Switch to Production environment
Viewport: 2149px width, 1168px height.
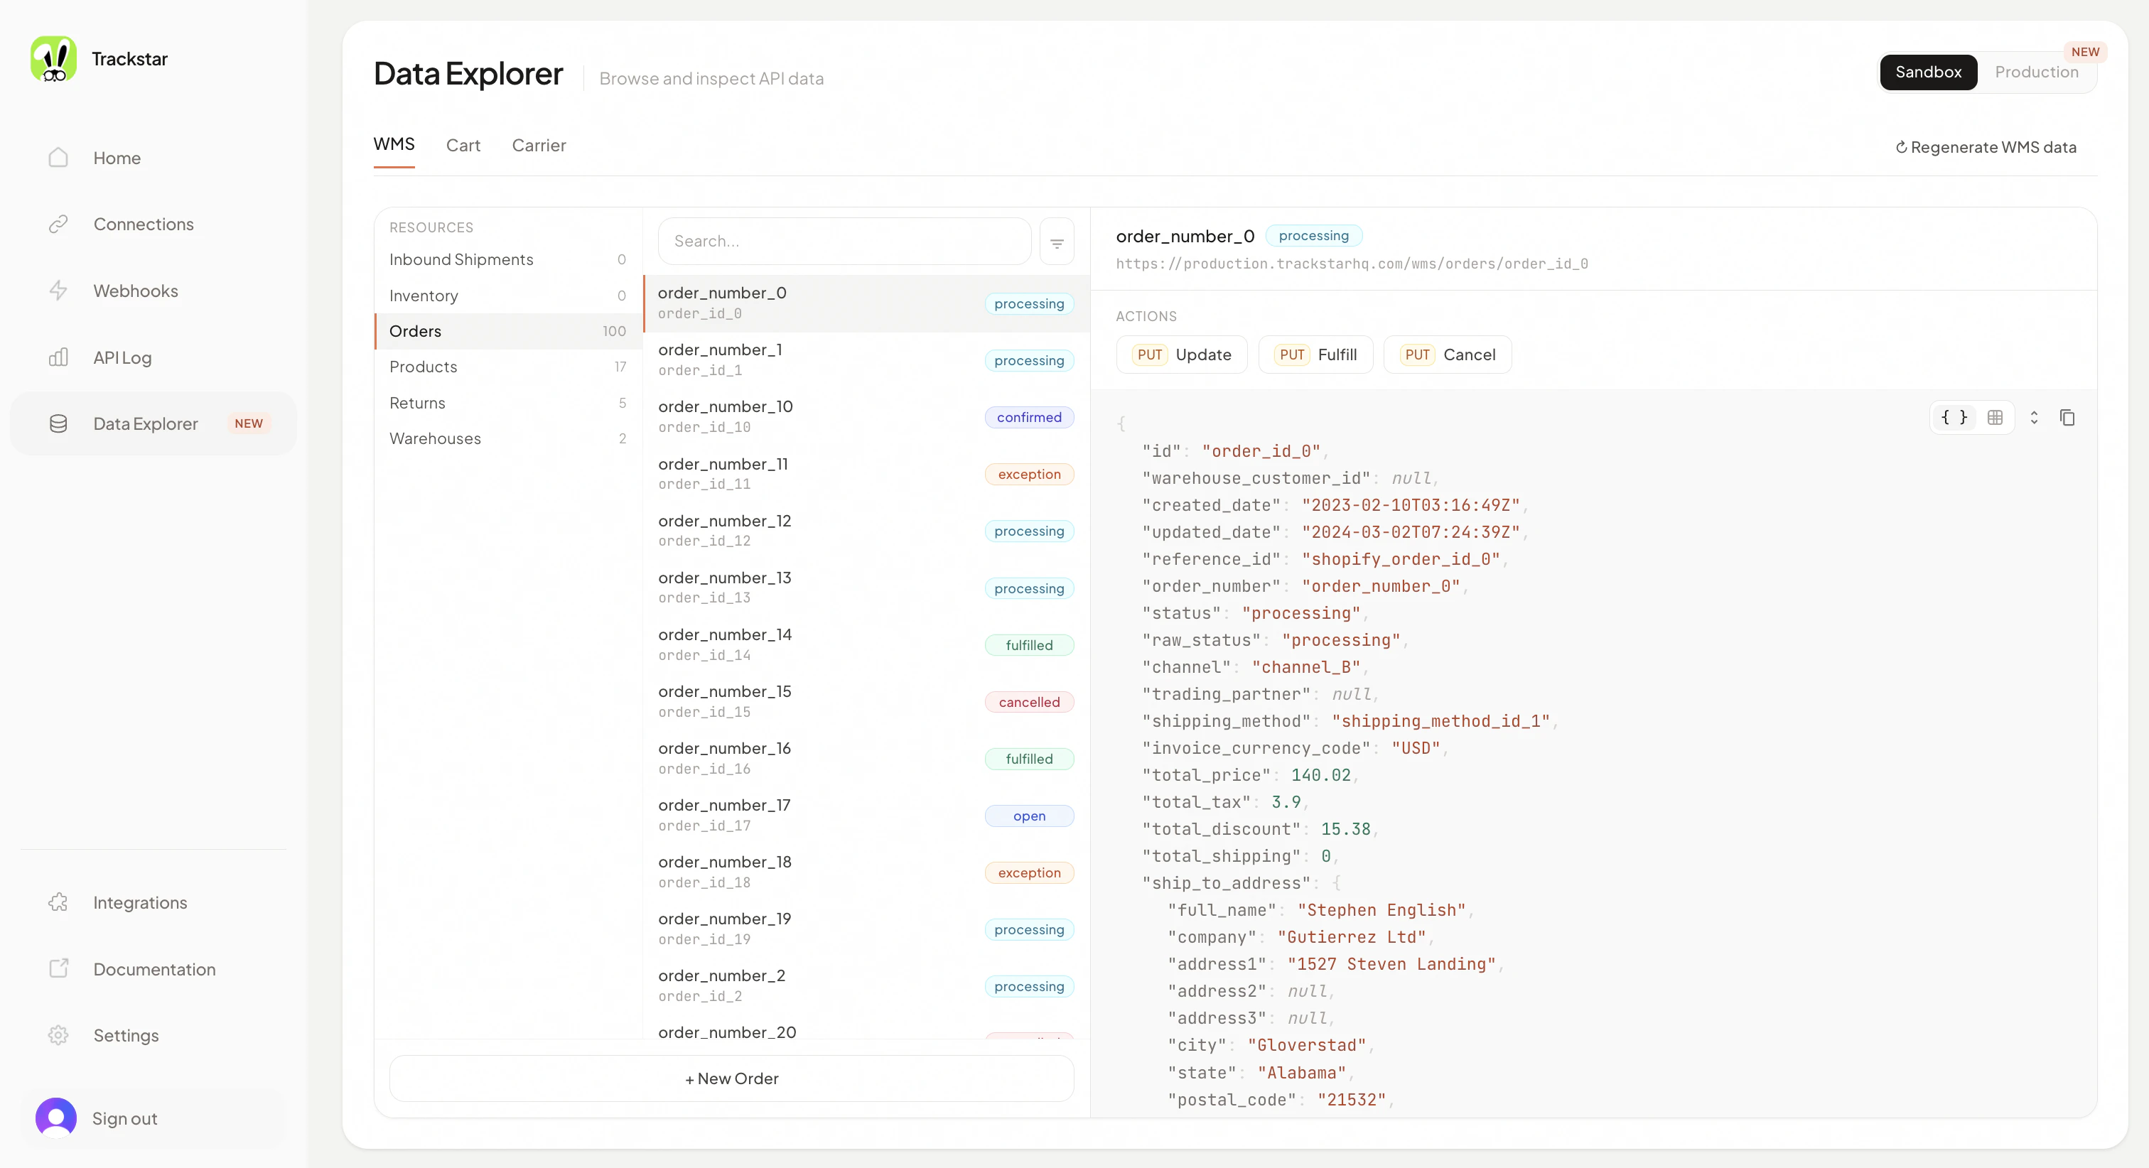2037,72
